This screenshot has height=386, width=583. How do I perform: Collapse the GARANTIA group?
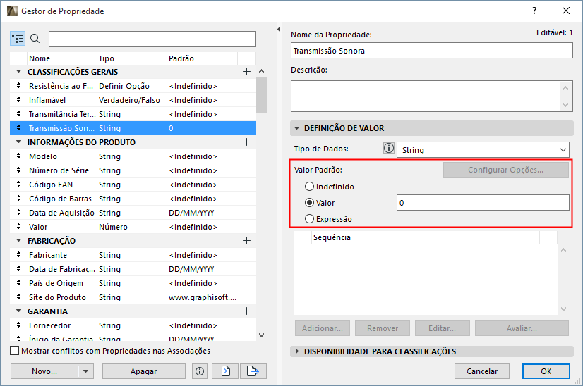(18, 311)
